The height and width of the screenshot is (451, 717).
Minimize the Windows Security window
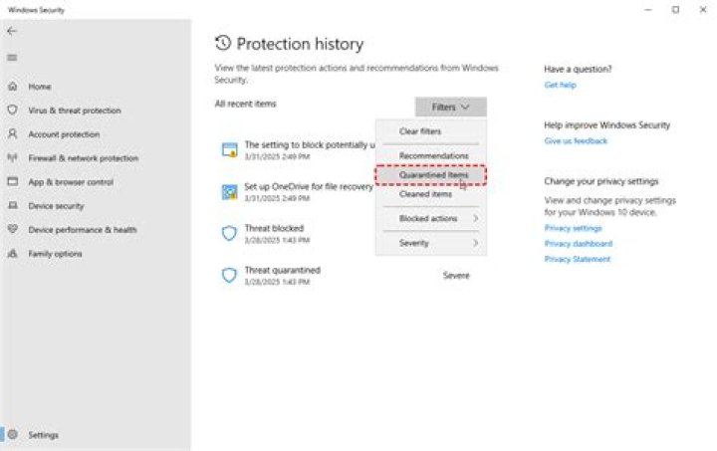click(648, 10)
